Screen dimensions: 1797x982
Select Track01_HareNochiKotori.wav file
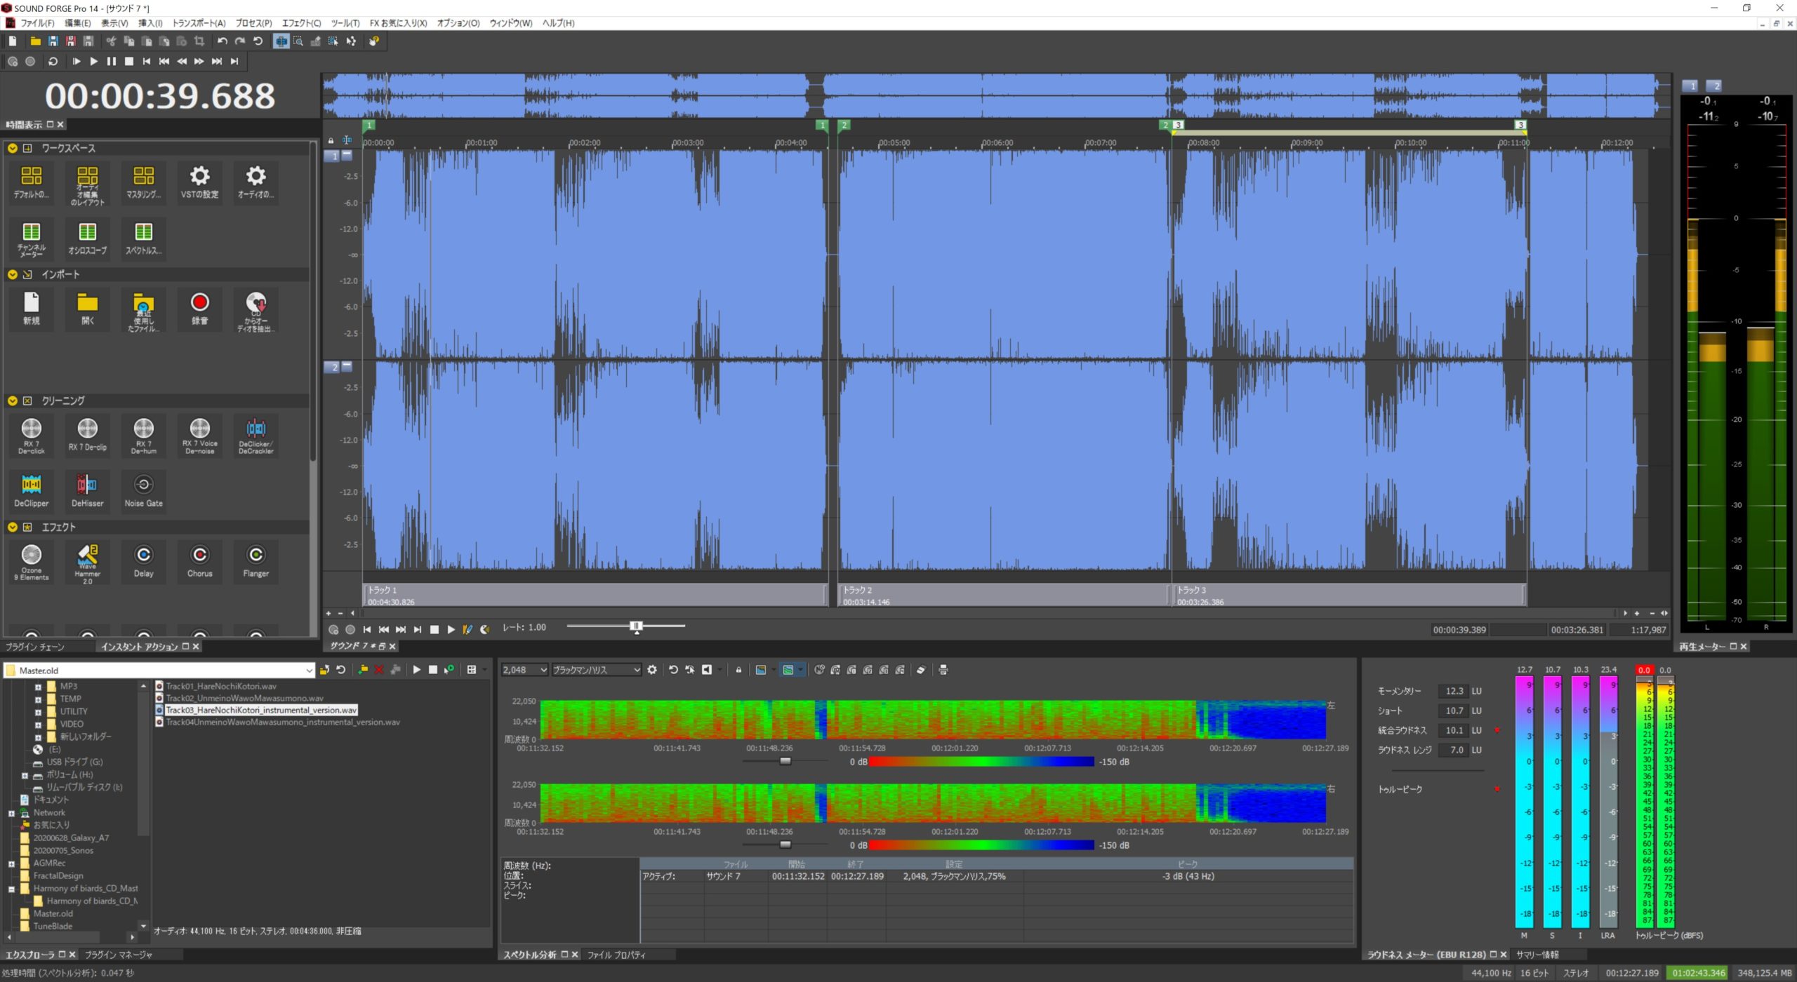(x=221, y=686)
